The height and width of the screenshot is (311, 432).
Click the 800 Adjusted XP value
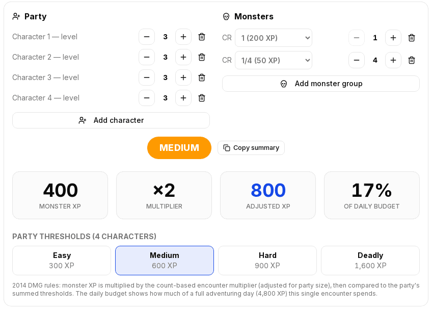(268, 190)
